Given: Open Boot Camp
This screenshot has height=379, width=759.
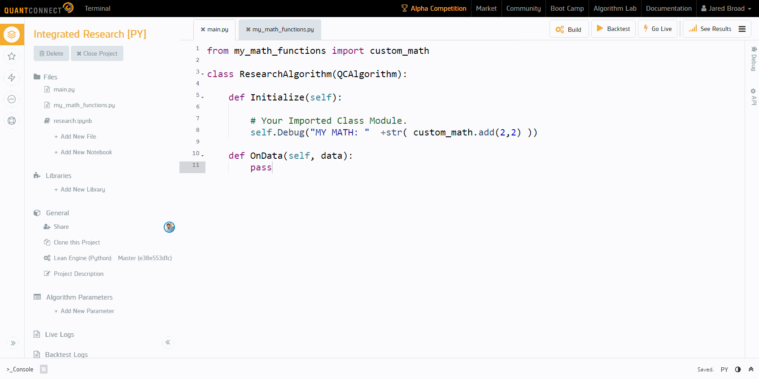Looking at the screenshot, I should (x=567, y=9).
